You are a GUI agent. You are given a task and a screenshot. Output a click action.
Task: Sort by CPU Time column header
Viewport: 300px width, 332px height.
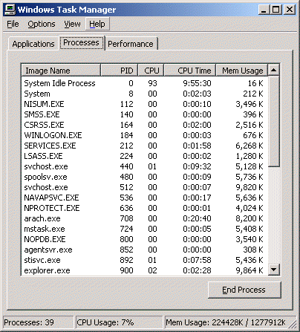point(190,71)
